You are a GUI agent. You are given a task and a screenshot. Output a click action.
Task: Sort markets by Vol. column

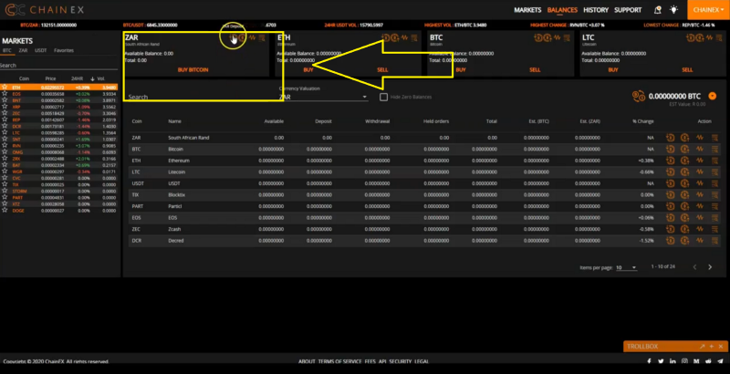click(100, 78)
